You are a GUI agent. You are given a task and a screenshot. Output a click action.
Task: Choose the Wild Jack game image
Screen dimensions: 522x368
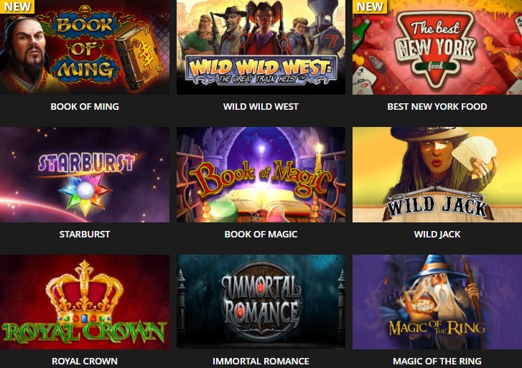[x=437, y=175]
